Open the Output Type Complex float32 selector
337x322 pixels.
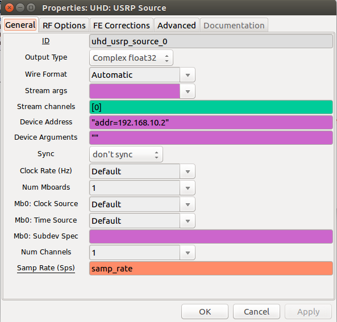pyautogui.click(x=131, y=58)
